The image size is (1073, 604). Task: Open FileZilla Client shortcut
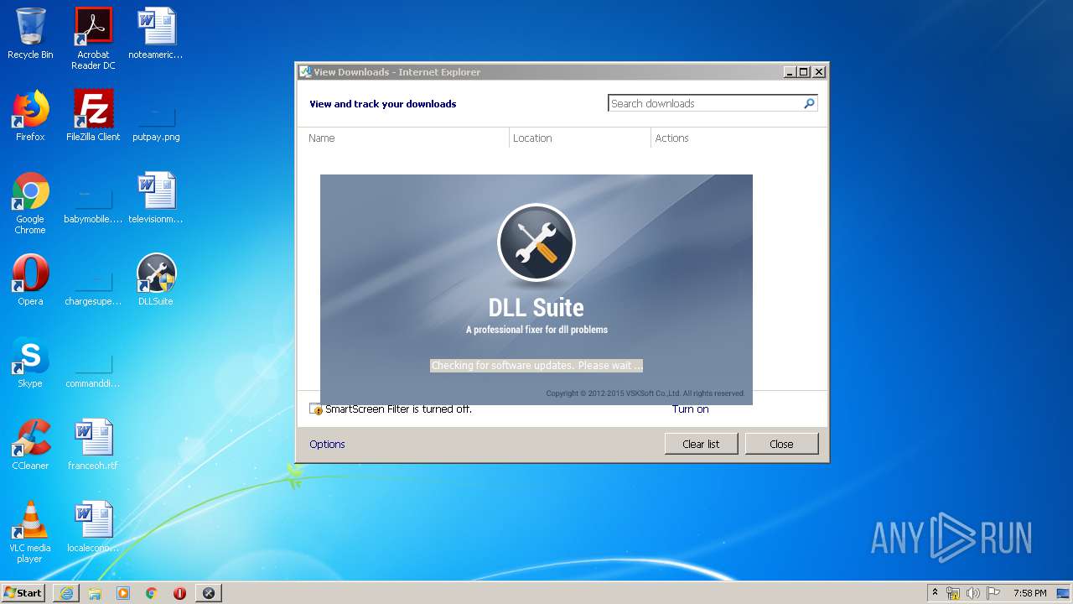point(93,116)
